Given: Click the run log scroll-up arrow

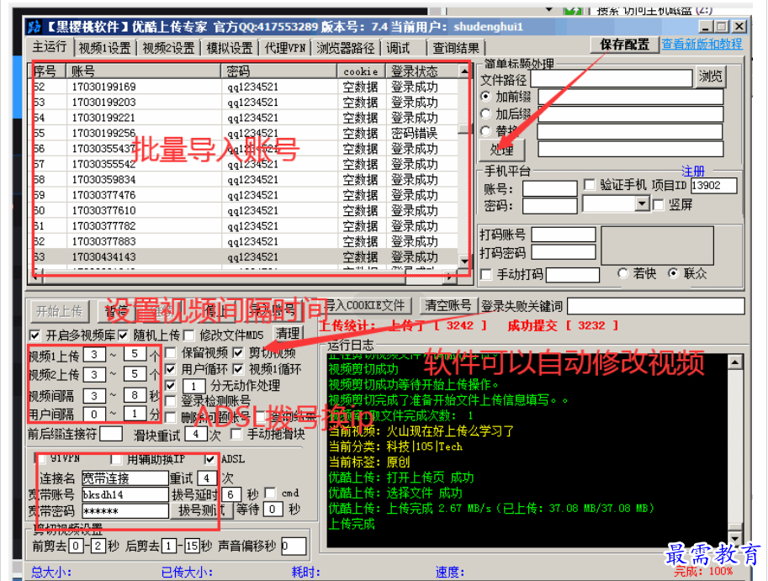Looking at the screenshot, I should click(x=734, y=362).
